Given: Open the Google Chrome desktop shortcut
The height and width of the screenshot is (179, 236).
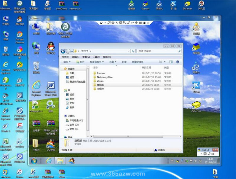Looking at the screenshot, I should [20, 37].
